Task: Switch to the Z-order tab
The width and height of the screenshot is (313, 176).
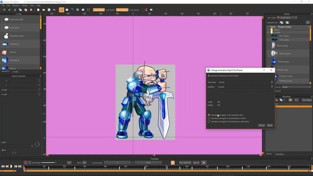Action: pos(15,72)
